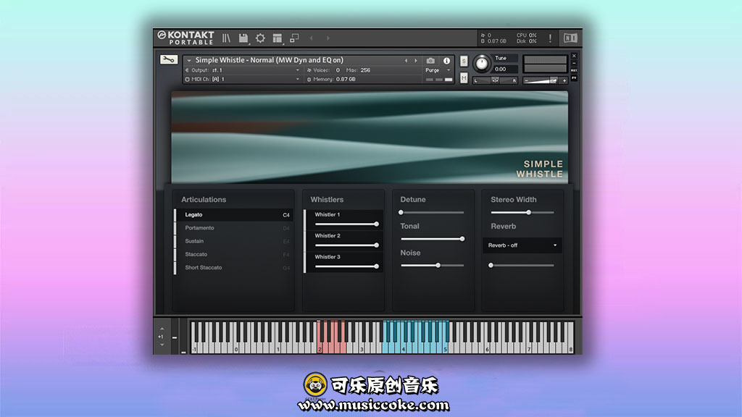
Task: Click the Kontakt Portable logo
Action: (186, 38)
